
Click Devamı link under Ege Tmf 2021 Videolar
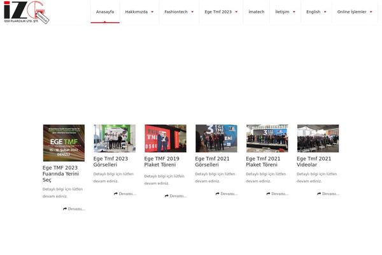point(328,194)
